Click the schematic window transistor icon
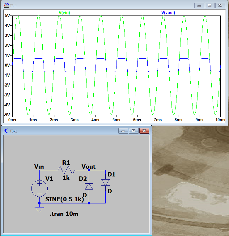229x236 pixels. coord(6,131)
